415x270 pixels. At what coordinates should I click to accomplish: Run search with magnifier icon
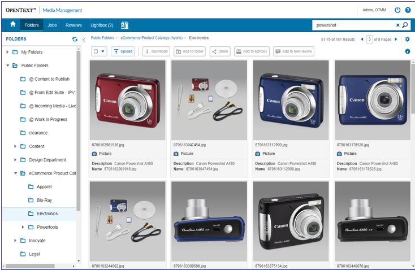[405, 25]
